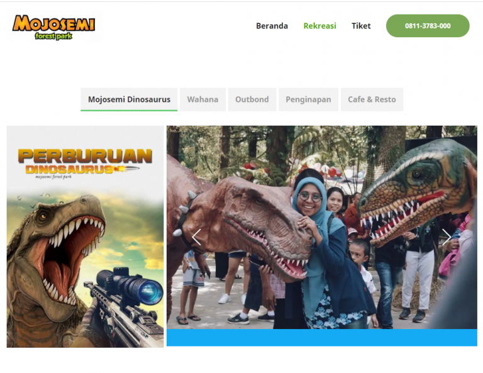This screenshot has height=373, width=483.
Task: Switch to the Outbond tab
Action: pyautogui.click(x=252, y=99)
